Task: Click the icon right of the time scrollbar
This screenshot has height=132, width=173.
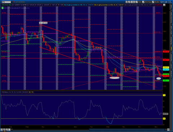Action: (168, 129)
